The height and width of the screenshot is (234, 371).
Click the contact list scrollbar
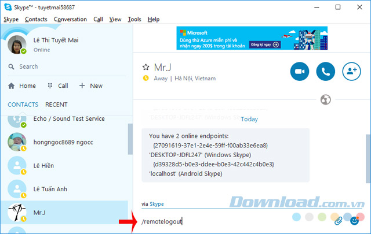[130, 139]
